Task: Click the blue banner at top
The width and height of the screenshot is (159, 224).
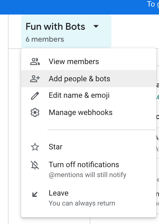Action: (79, 7)
